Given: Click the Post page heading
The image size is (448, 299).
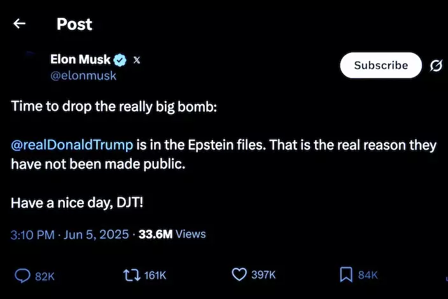Looking at the screenshot, I should click(74, 24).
